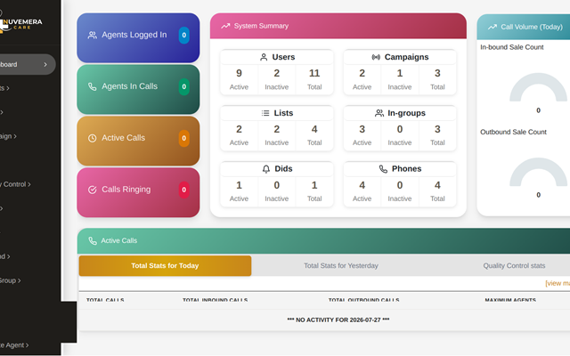Click the TOTAL OUTBOUND CALLS column header
The image size is (570, 356).
pyautogui.click(x=364, y=300)
